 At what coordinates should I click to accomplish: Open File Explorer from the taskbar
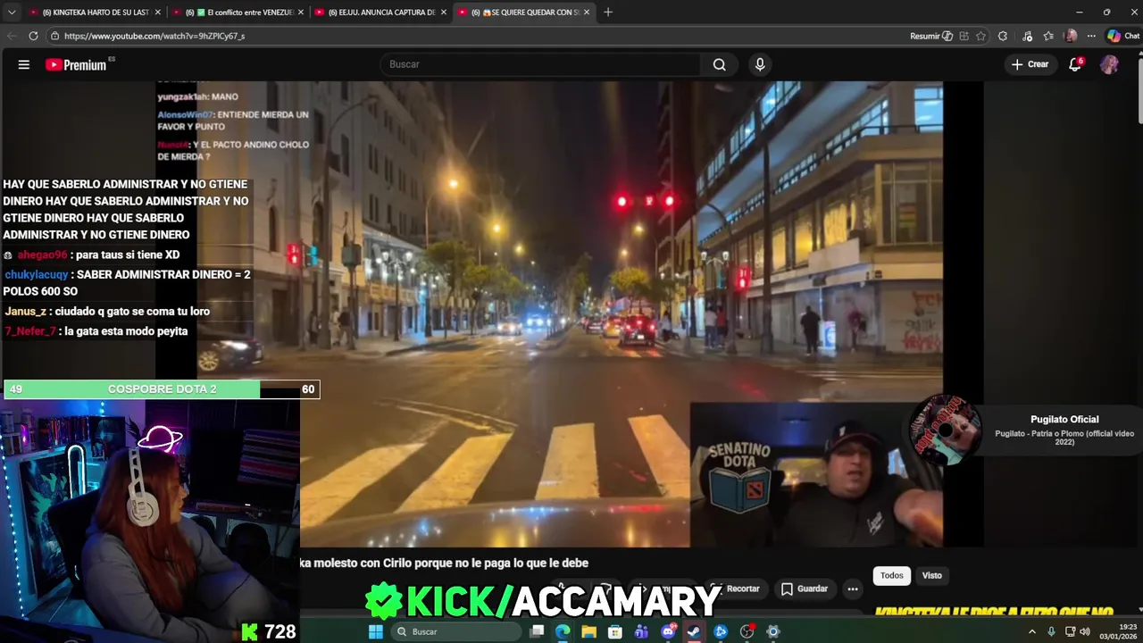pyautogui.click(x=588, y=631)
